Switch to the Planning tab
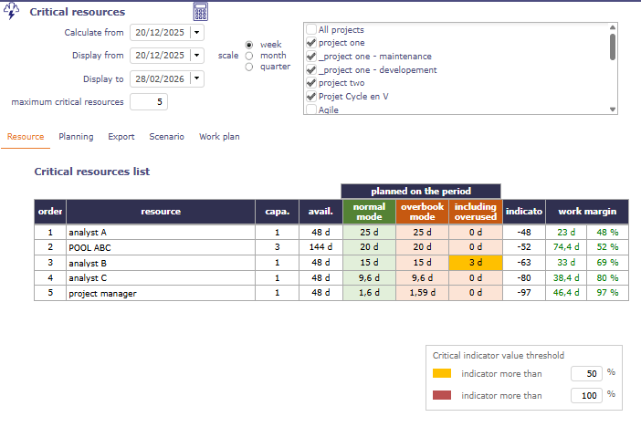This screenshot has height=427, width=641. tap(76, 137)
